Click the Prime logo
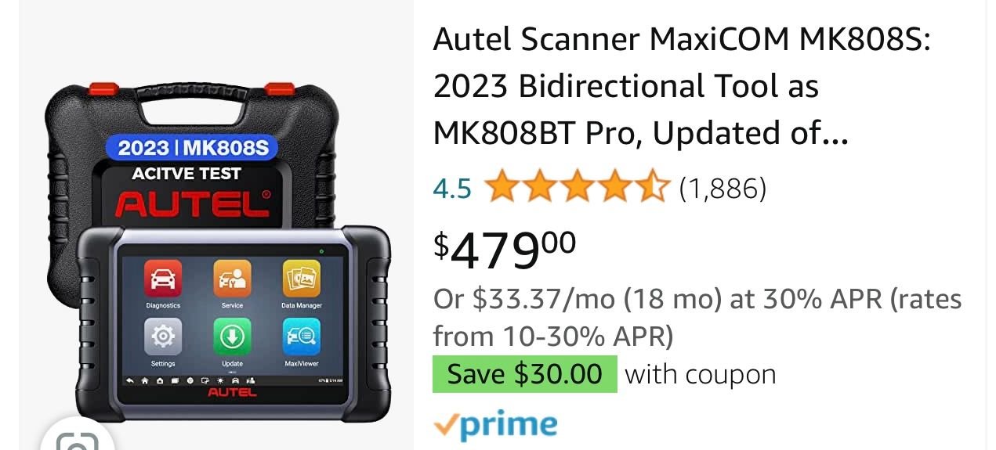This screenshot has width=996, height=450. click(x=495, y=425)
